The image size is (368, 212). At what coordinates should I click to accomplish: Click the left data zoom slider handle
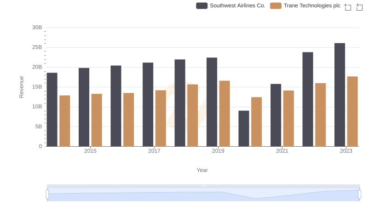[x=47, y=194]
